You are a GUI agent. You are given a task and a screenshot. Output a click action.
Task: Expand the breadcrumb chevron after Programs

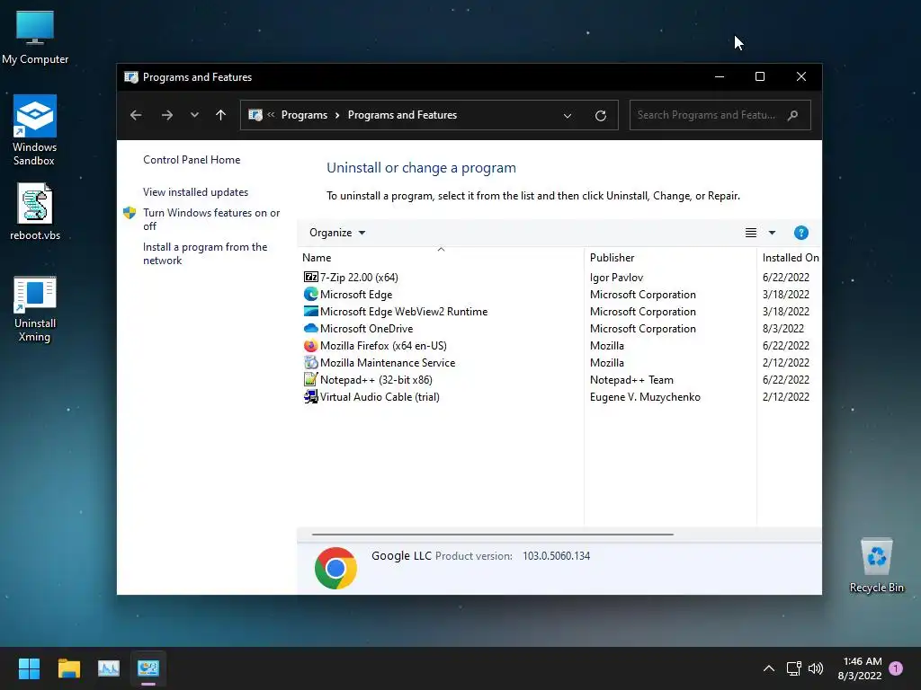pyautogui.click(x=337, y=115)
